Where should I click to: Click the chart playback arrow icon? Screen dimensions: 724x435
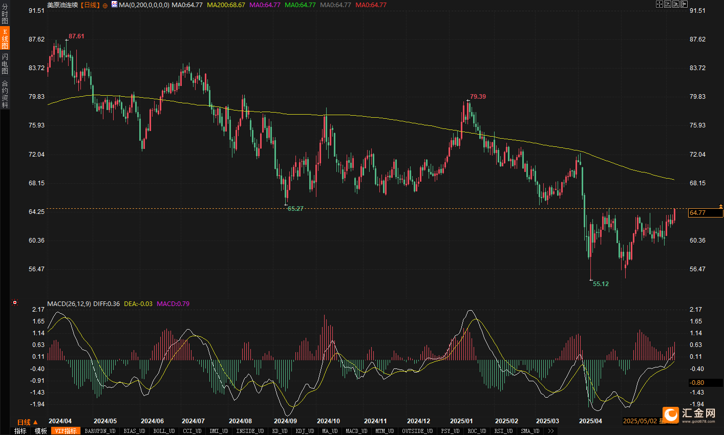pyautogui.click(x=676, y=4)
